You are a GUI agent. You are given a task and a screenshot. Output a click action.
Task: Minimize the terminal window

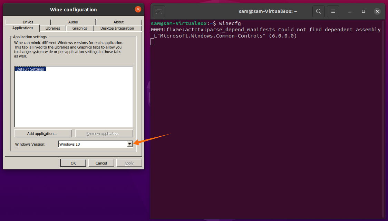click(350, 11)
